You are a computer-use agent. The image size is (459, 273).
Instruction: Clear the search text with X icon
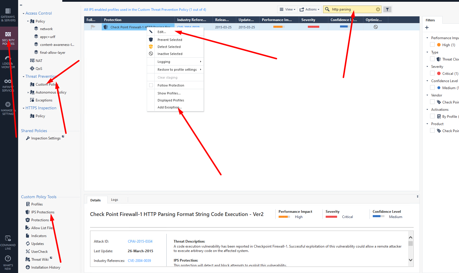coord(378,9)
